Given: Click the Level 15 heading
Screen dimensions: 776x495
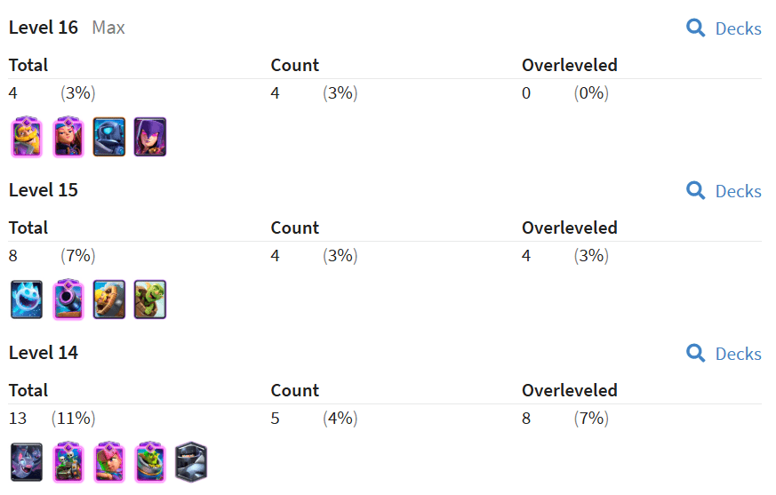Looking at the screenshot, I should 44,190.
